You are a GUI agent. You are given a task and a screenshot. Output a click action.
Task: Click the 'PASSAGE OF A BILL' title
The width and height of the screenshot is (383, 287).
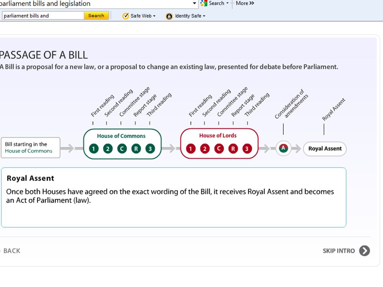(44, 55)
